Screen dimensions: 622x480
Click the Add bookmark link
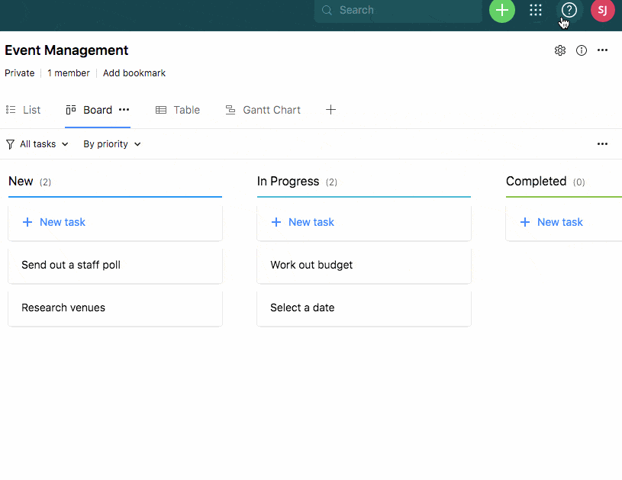(x=134, y=73)
